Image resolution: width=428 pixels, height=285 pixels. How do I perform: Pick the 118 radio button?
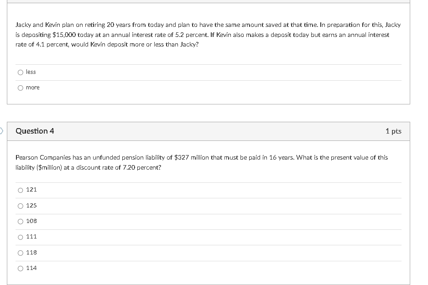pyautogui.click(x=20, y=253)
